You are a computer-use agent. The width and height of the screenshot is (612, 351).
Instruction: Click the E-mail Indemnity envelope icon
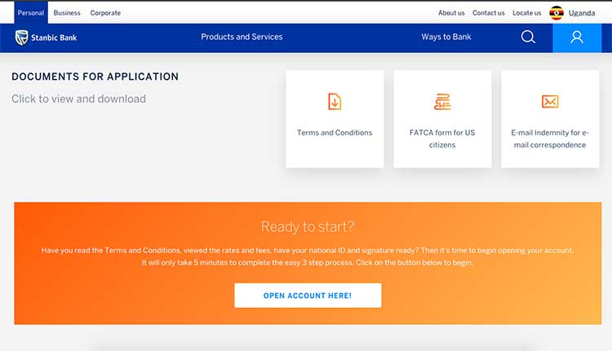pos(550,101)
